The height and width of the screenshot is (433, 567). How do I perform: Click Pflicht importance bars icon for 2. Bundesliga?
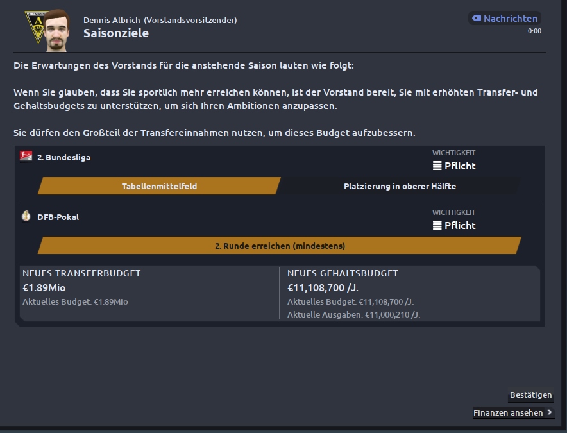(x=437, y=166)
